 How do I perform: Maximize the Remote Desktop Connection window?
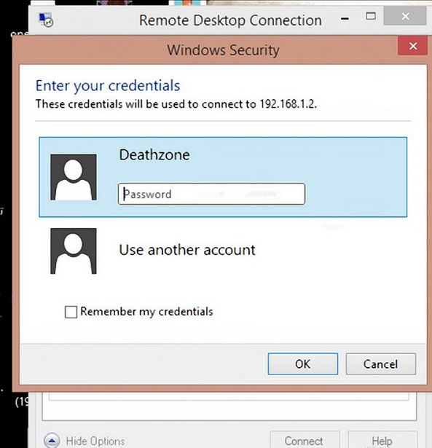pyautogui.click(x=371, y=16)
